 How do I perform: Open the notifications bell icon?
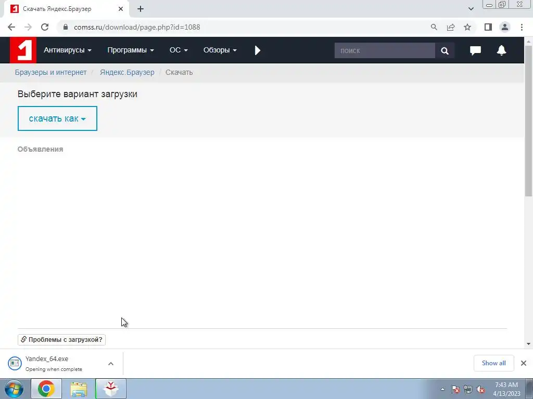click(501, 50)
